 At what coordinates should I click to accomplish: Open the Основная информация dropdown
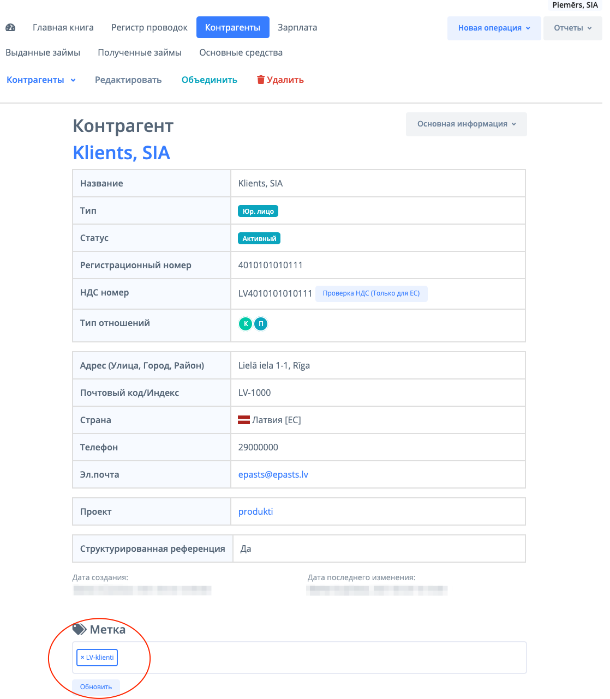pos(466,124)
